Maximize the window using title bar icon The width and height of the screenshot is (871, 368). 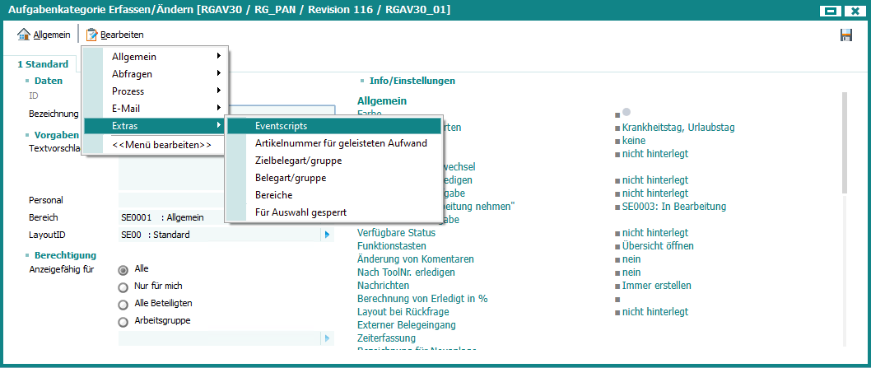pyautogui.click(x=831, y=10)
